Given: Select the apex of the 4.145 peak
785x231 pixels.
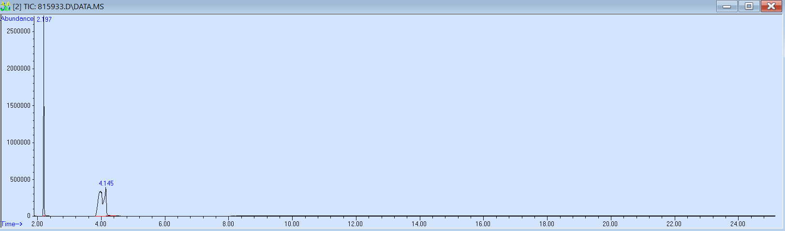Looking at the screenshot, I should coord(105,189).
